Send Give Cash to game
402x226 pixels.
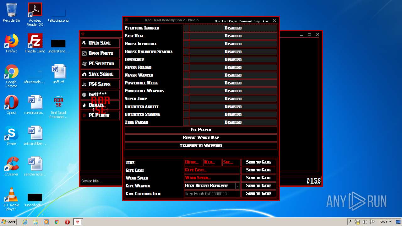258,170
